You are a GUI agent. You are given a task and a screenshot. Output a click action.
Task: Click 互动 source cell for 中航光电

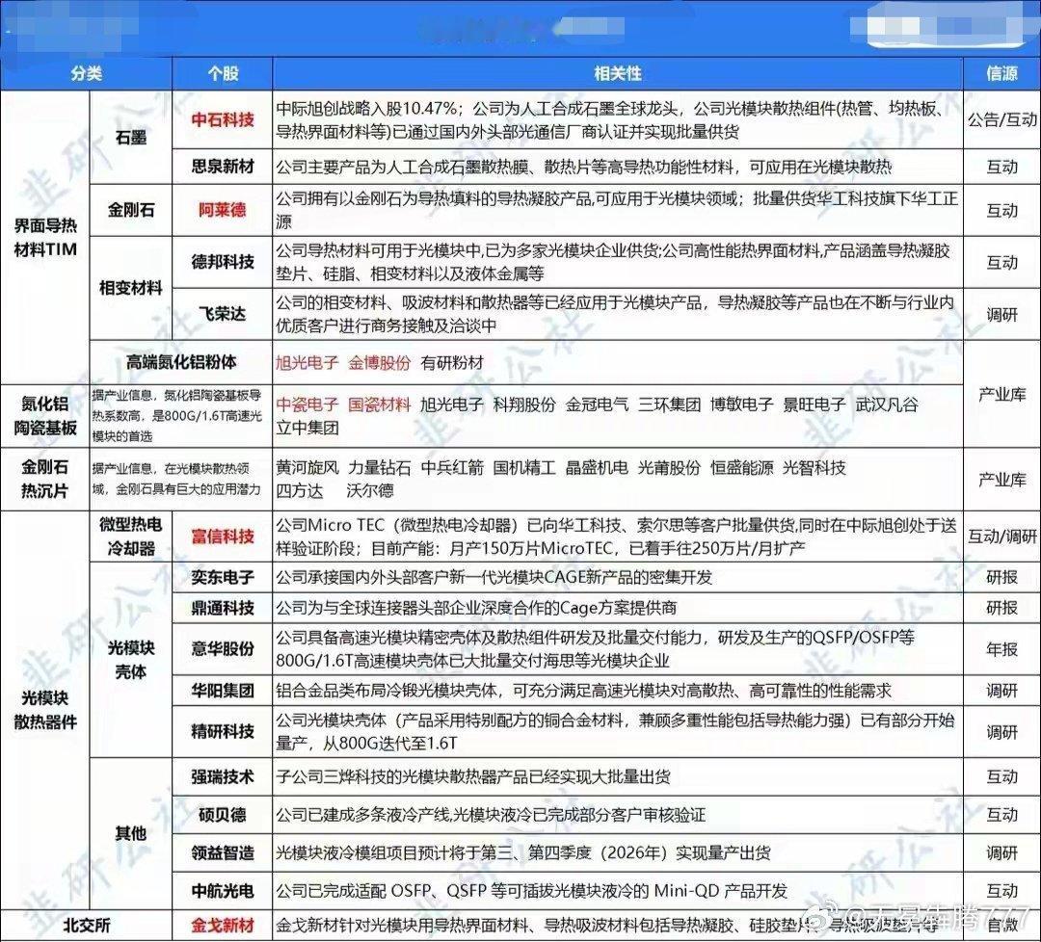(1001, 890)
